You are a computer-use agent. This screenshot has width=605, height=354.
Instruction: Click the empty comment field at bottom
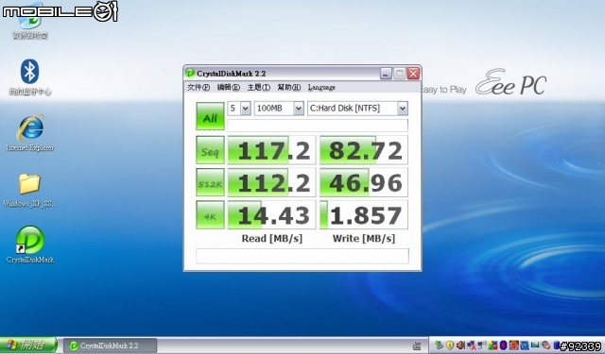(302, 256)
